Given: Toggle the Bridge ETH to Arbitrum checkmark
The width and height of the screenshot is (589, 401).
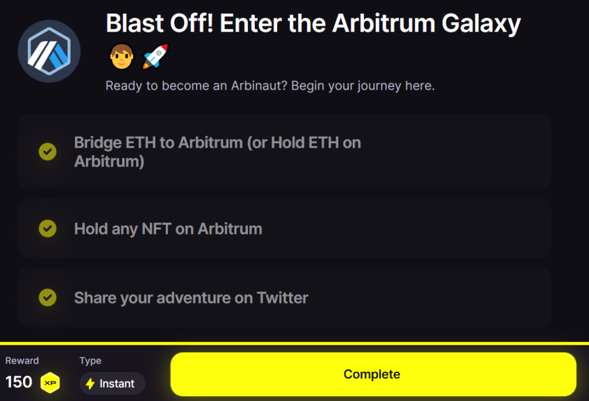Looking at the screenshot, I should (x=47, y=152).
